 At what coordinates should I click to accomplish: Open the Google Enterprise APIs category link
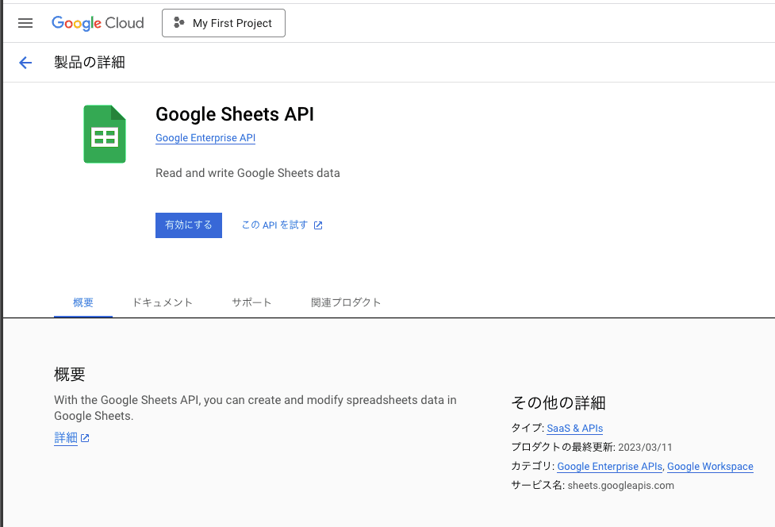point(609,466)
